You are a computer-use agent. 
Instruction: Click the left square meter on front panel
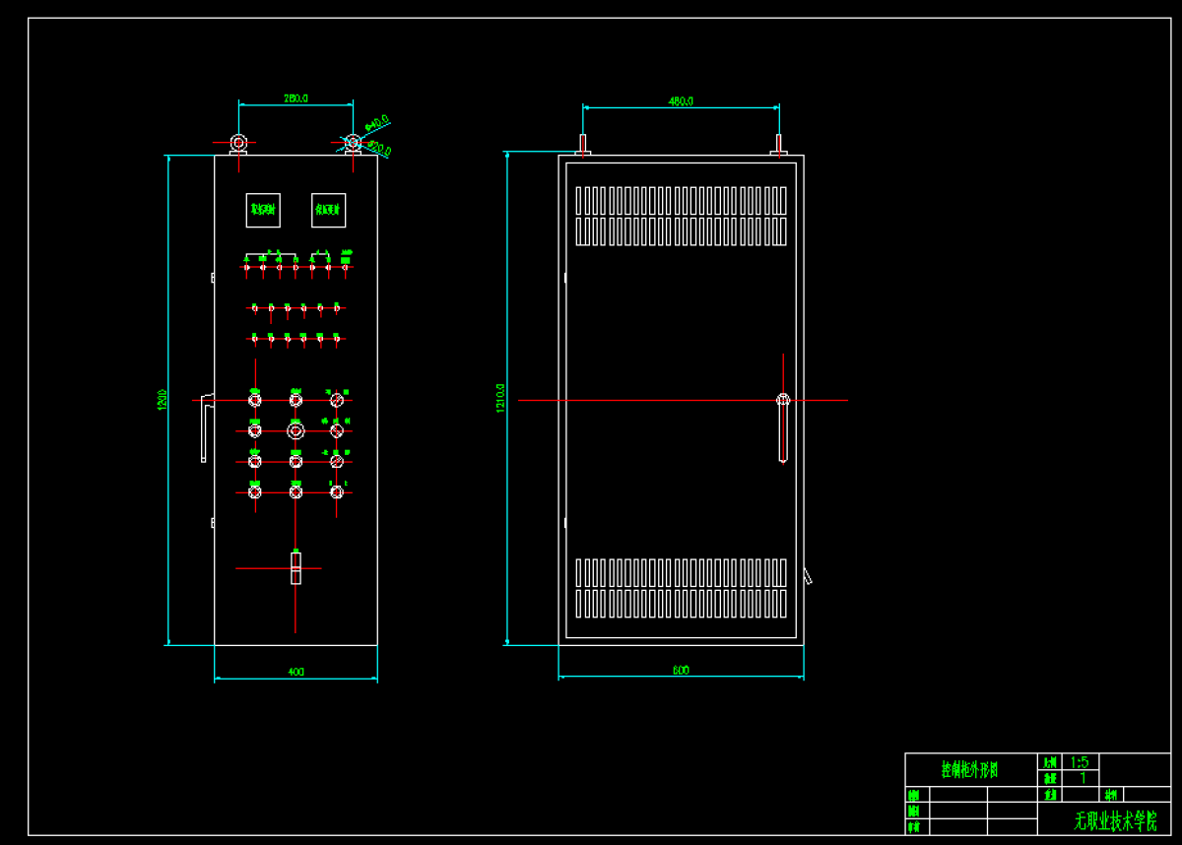pos(263,210)
